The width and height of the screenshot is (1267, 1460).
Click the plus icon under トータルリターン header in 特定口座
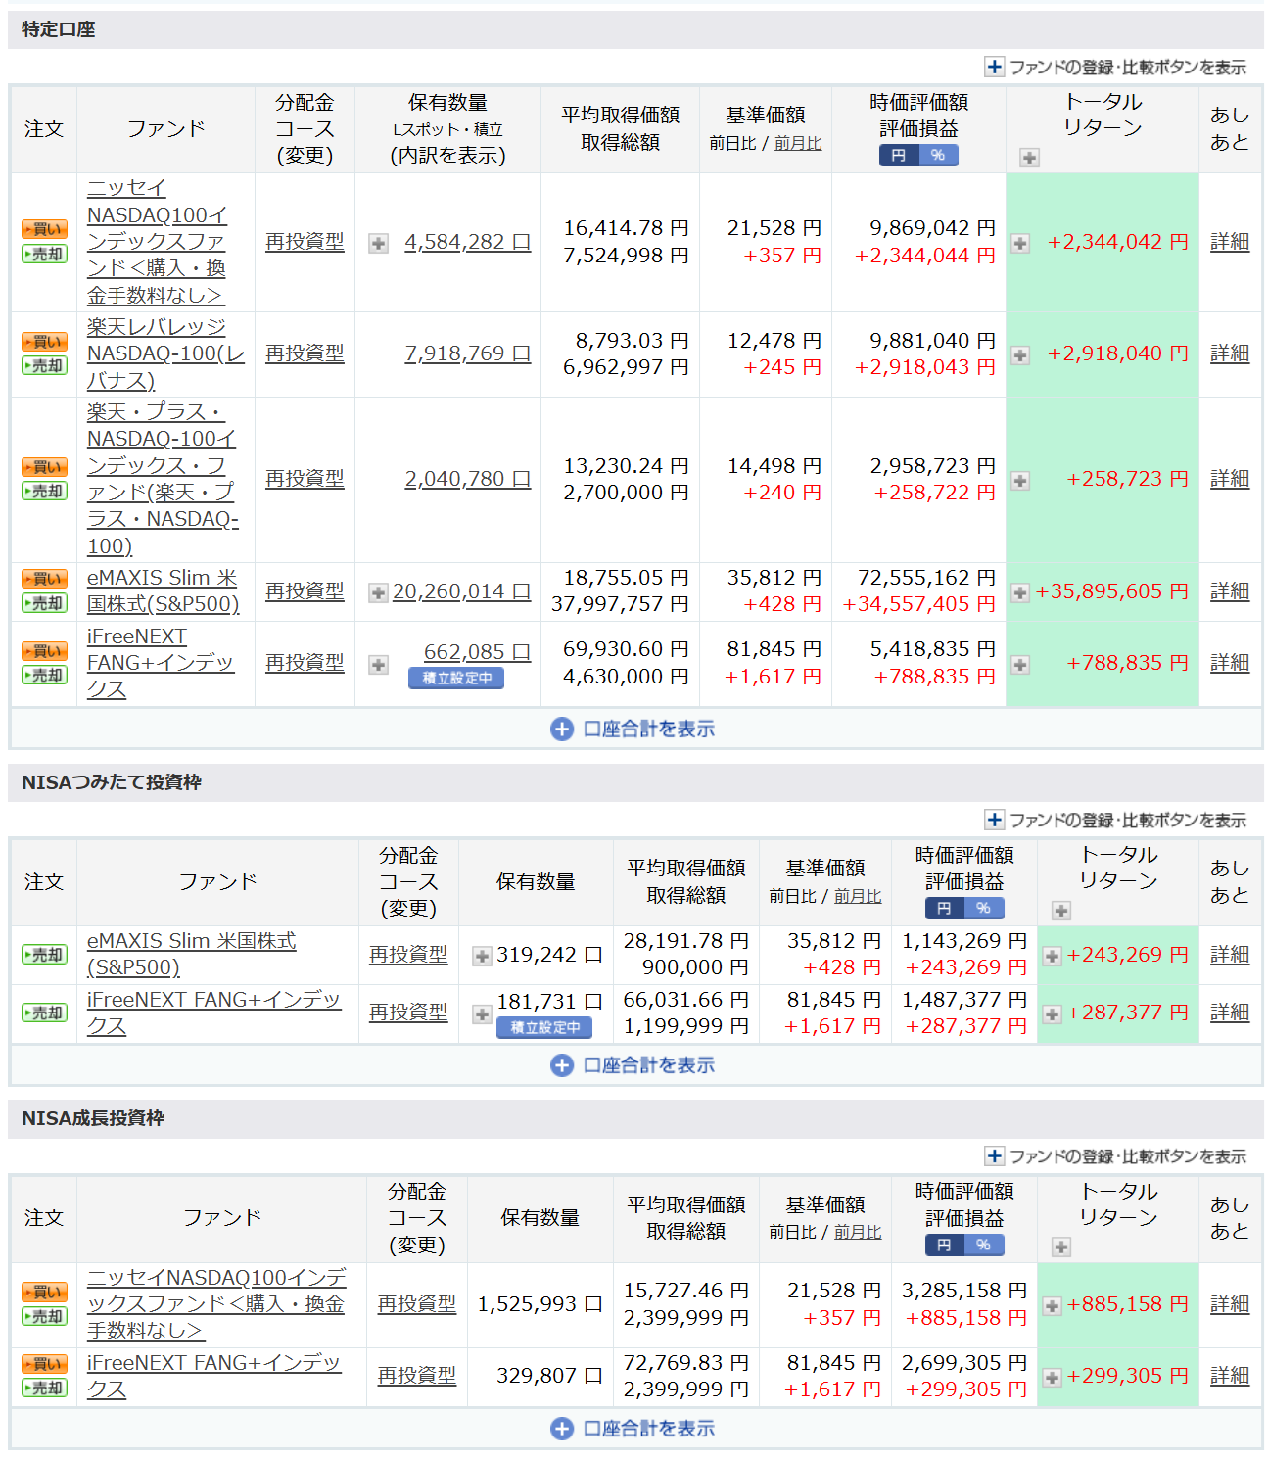click(x=1029, y=158)
